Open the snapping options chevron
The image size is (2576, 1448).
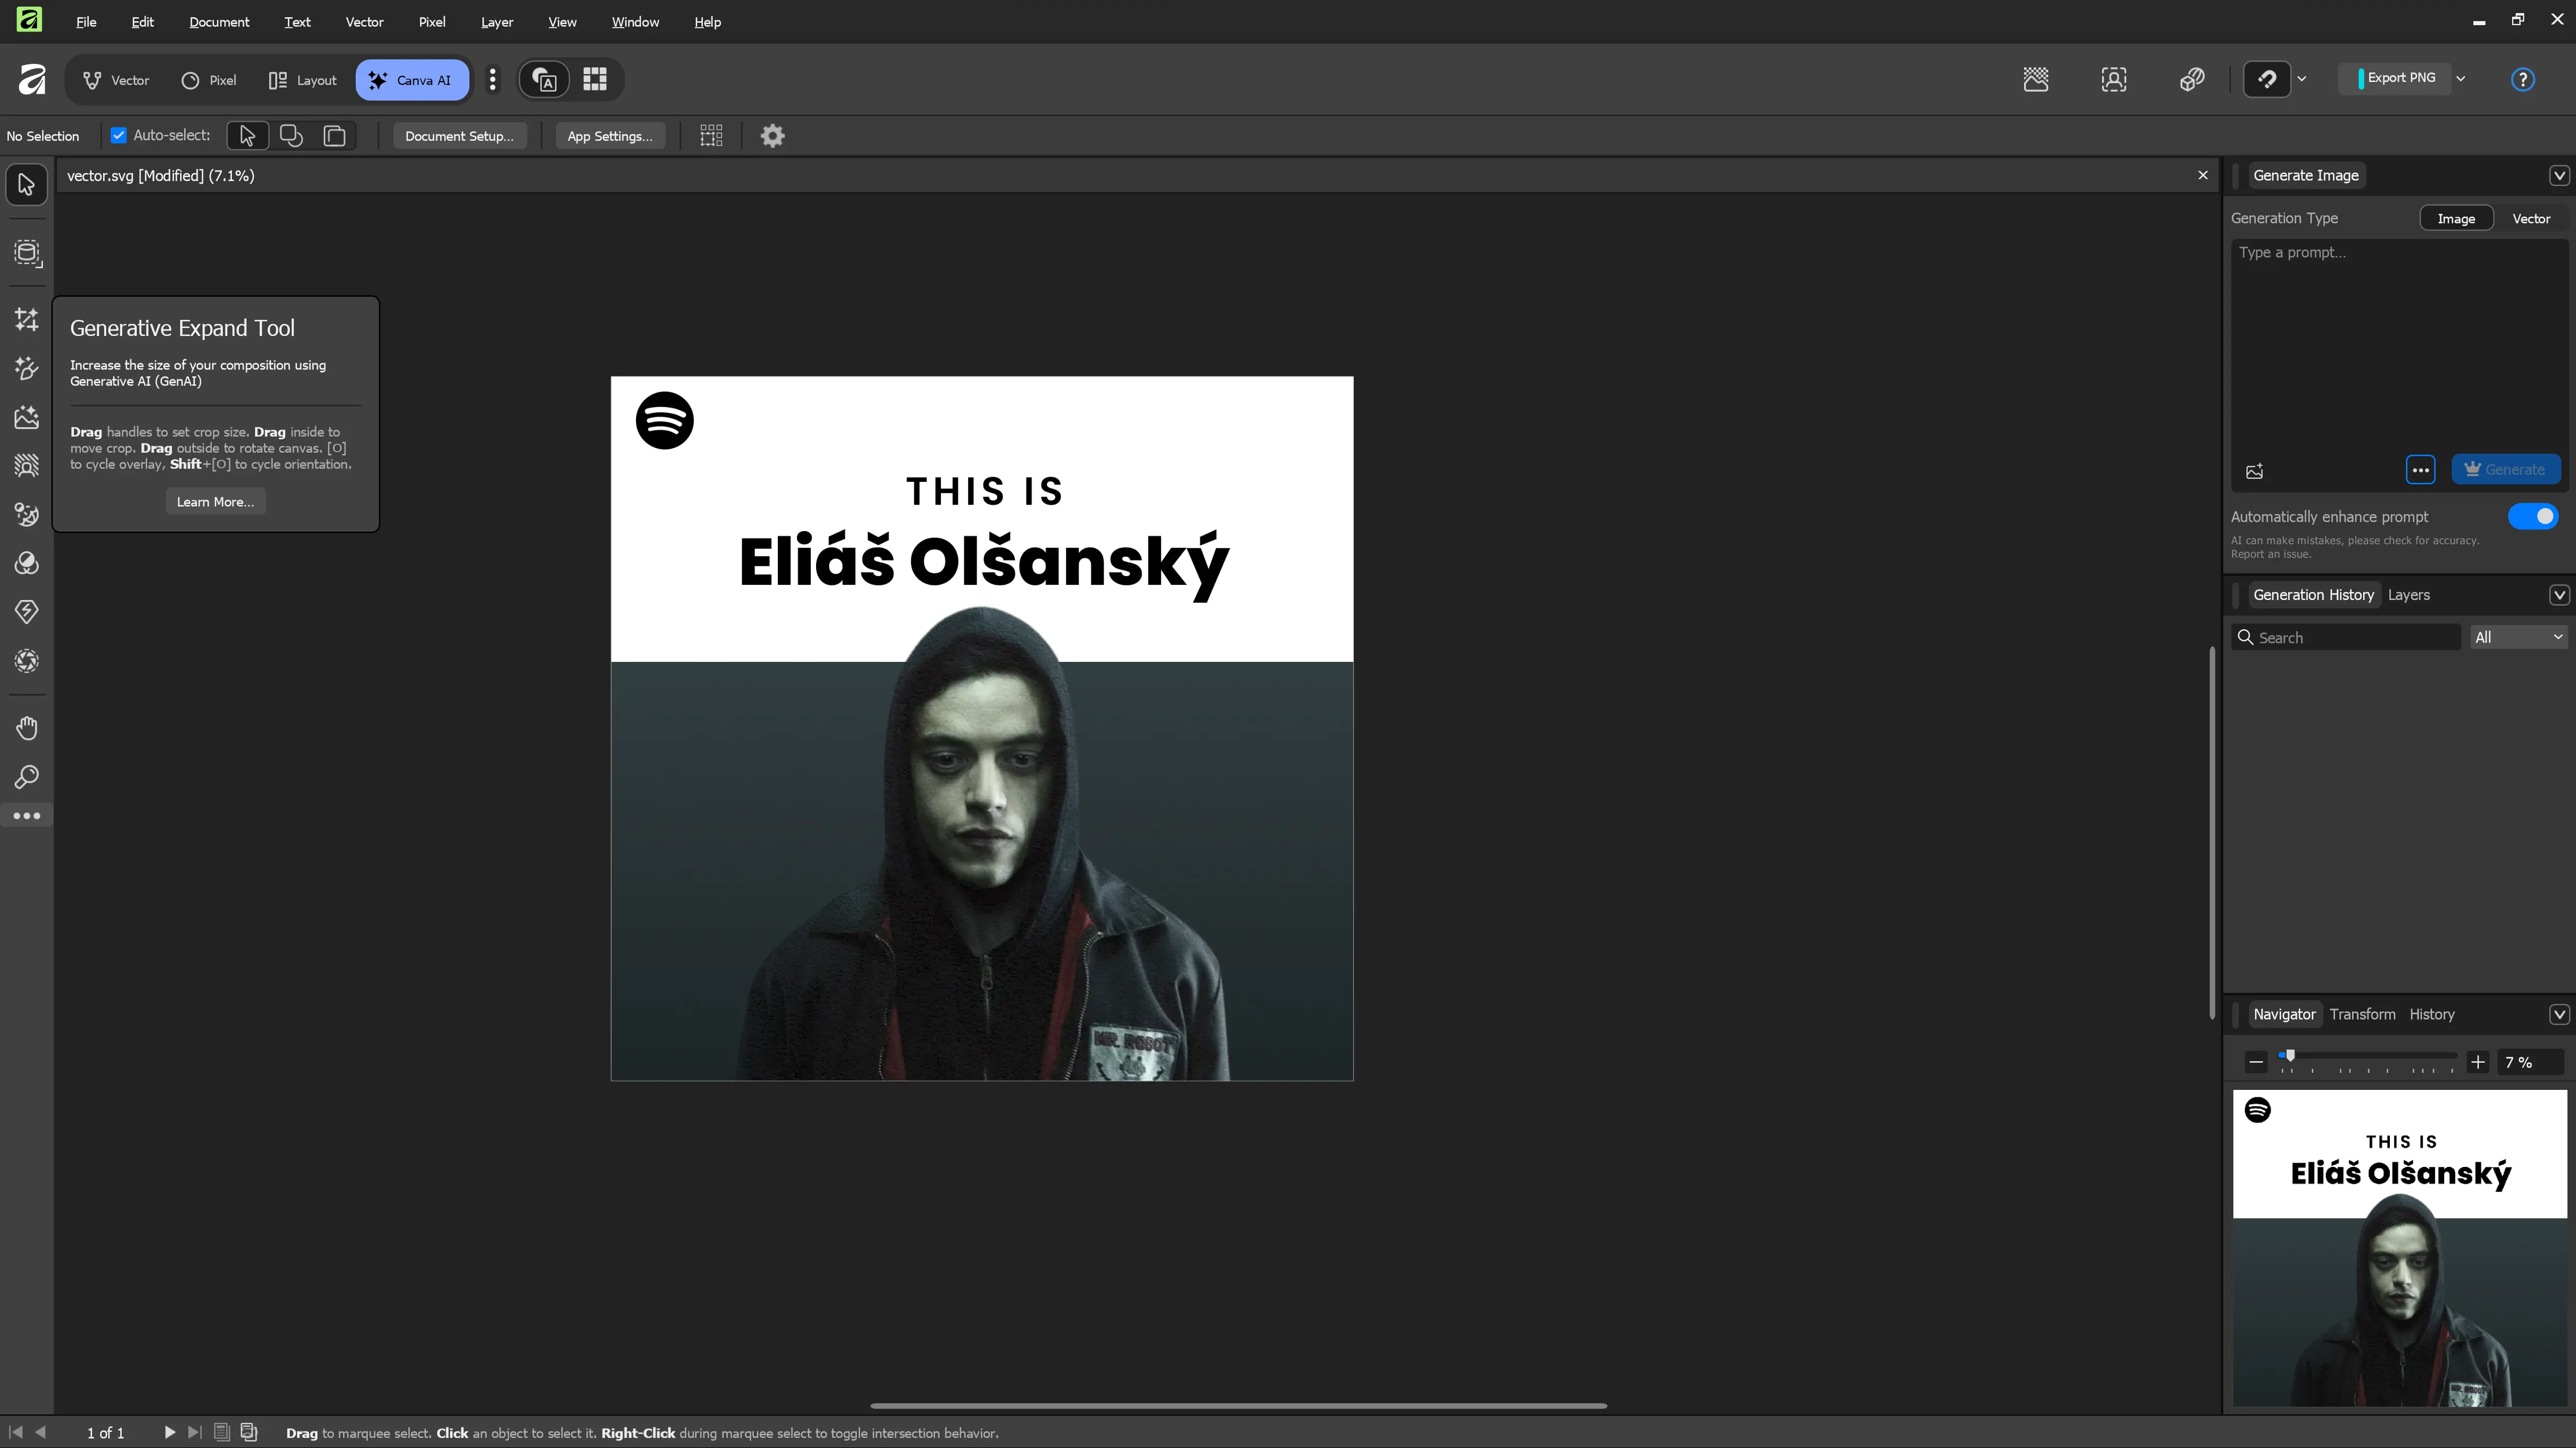click(x=2302, y=79)
